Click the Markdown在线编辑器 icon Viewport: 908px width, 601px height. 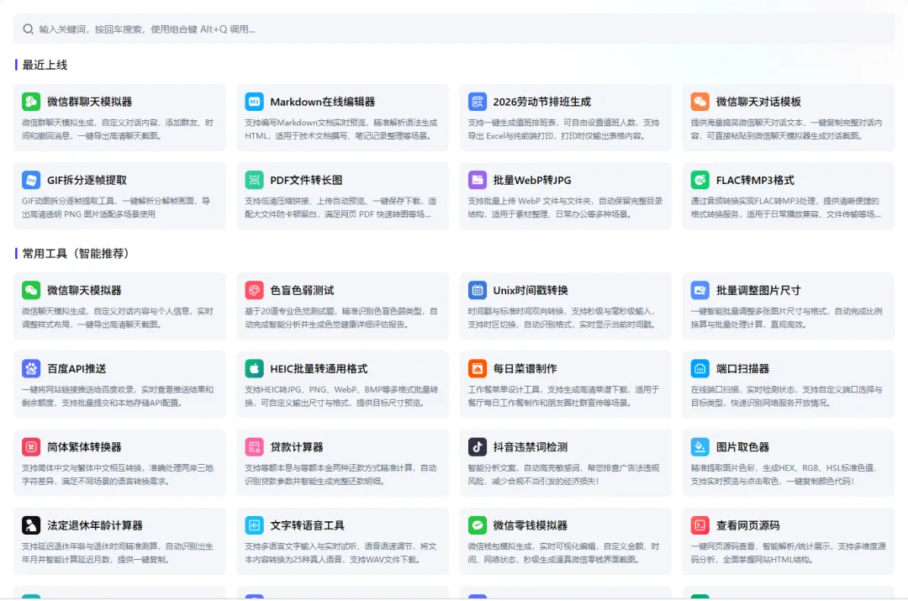point(254,102)
